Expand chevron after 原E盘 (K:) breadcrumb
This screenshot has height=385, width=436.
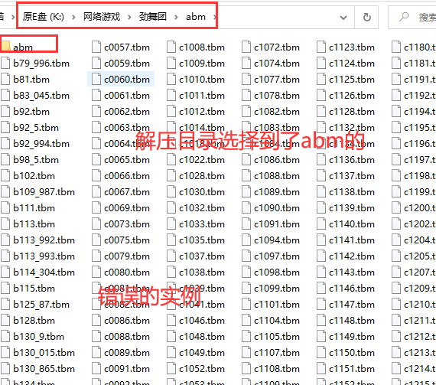pos(73,18)
